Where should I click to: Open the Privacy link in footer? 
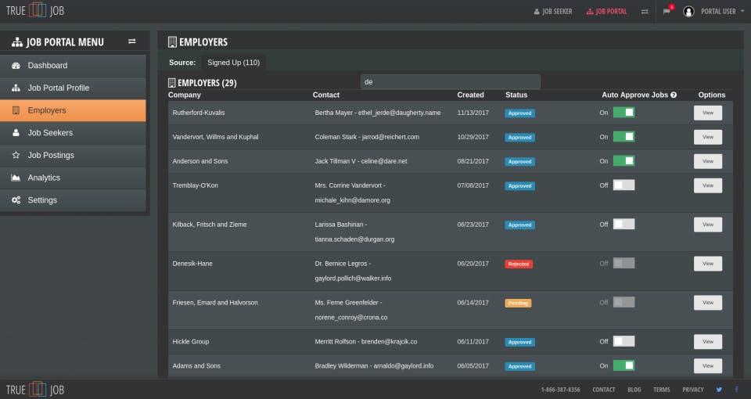(693, 390)
